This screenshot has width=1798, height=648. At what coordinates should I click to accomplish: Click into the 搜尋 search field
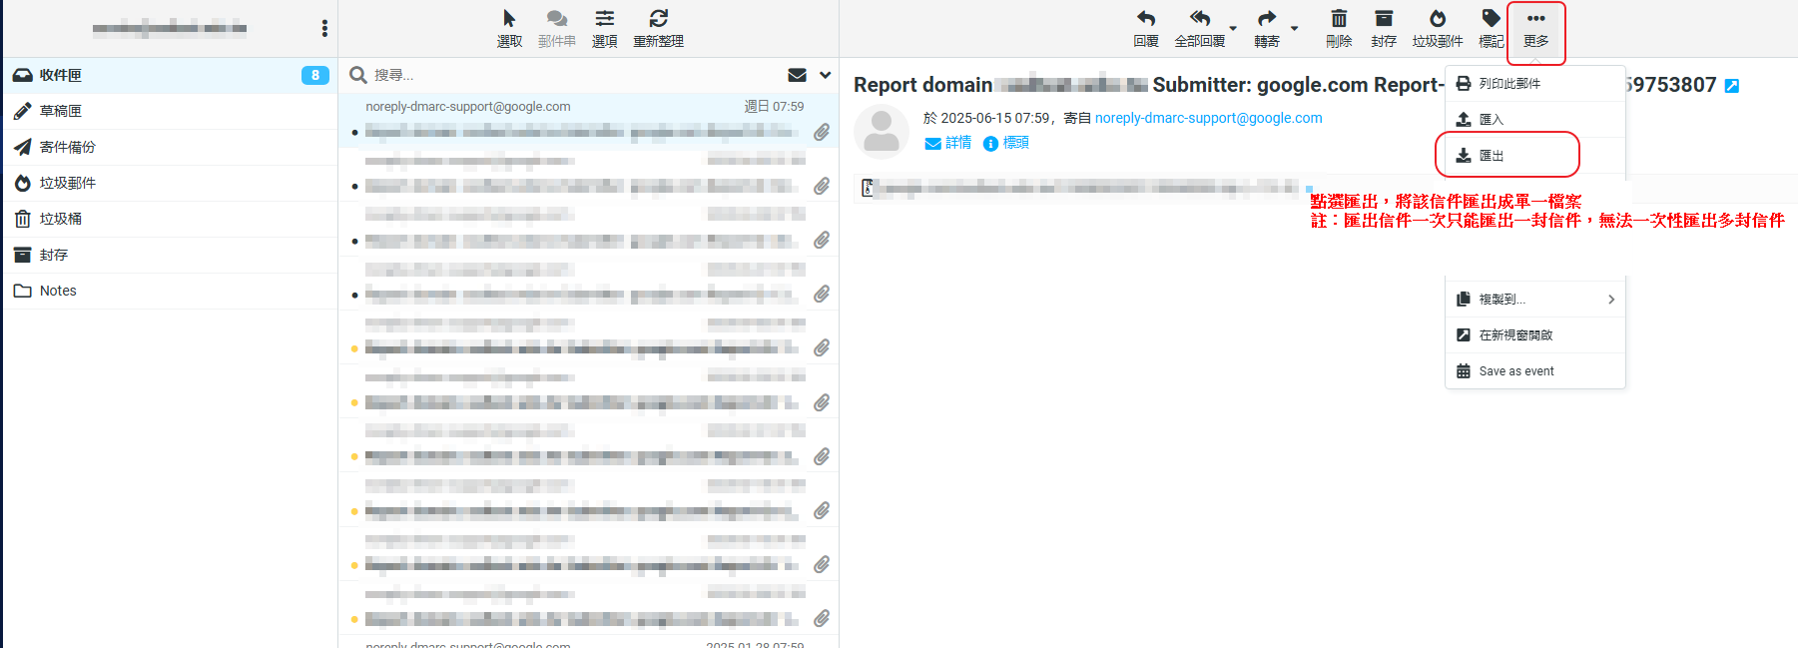[x=574, y=75]
